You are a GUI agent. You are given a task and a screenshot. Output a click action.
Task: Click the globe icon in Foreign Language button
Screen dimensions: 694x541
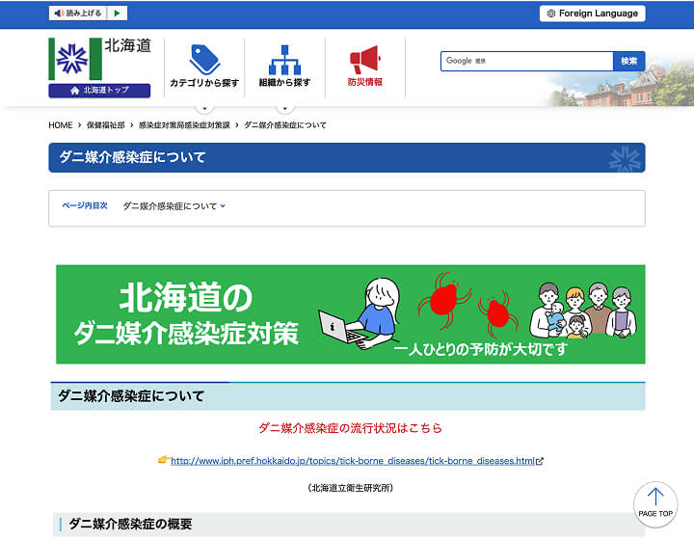pos(551,14)
